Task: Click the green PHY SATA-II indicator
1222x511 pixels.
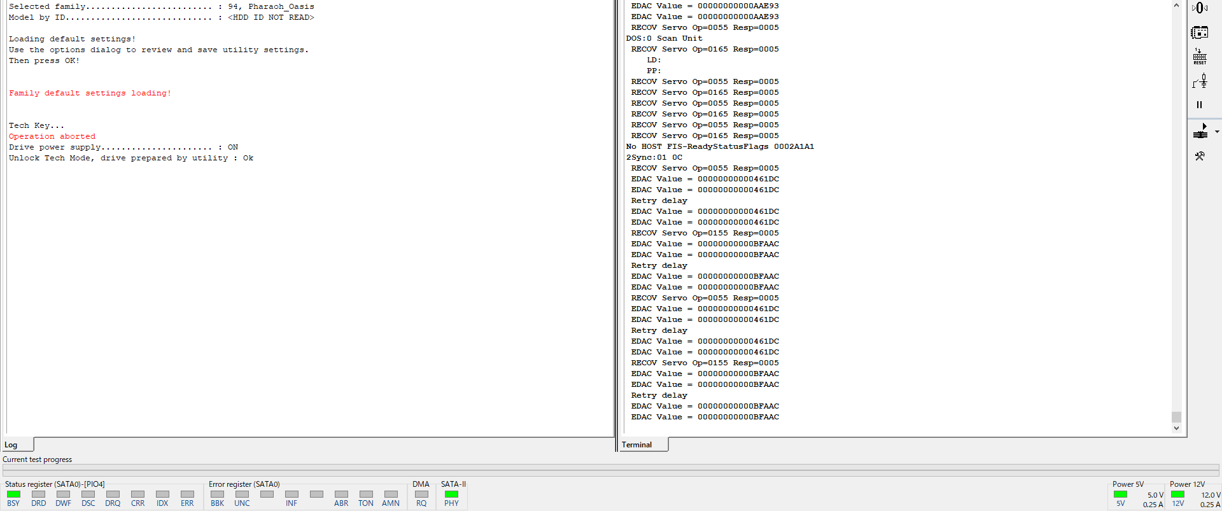Action: [x=451, y=494]
